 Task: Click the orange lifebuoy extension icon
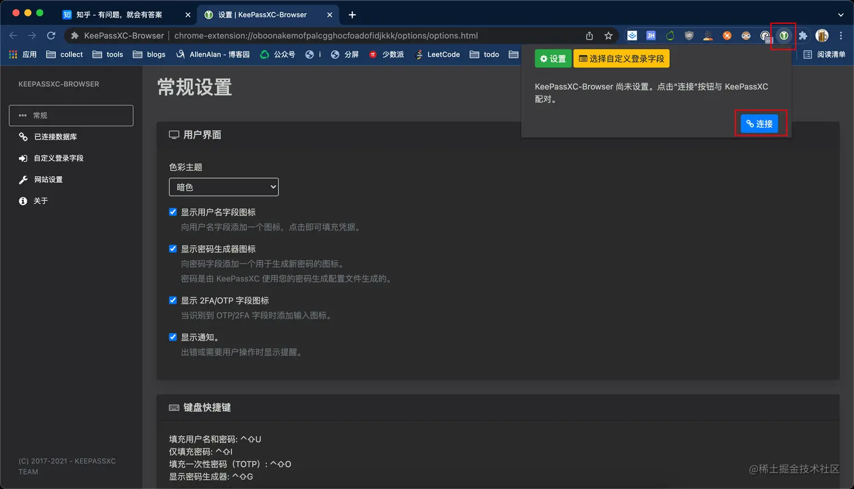(x=727, y=36)
